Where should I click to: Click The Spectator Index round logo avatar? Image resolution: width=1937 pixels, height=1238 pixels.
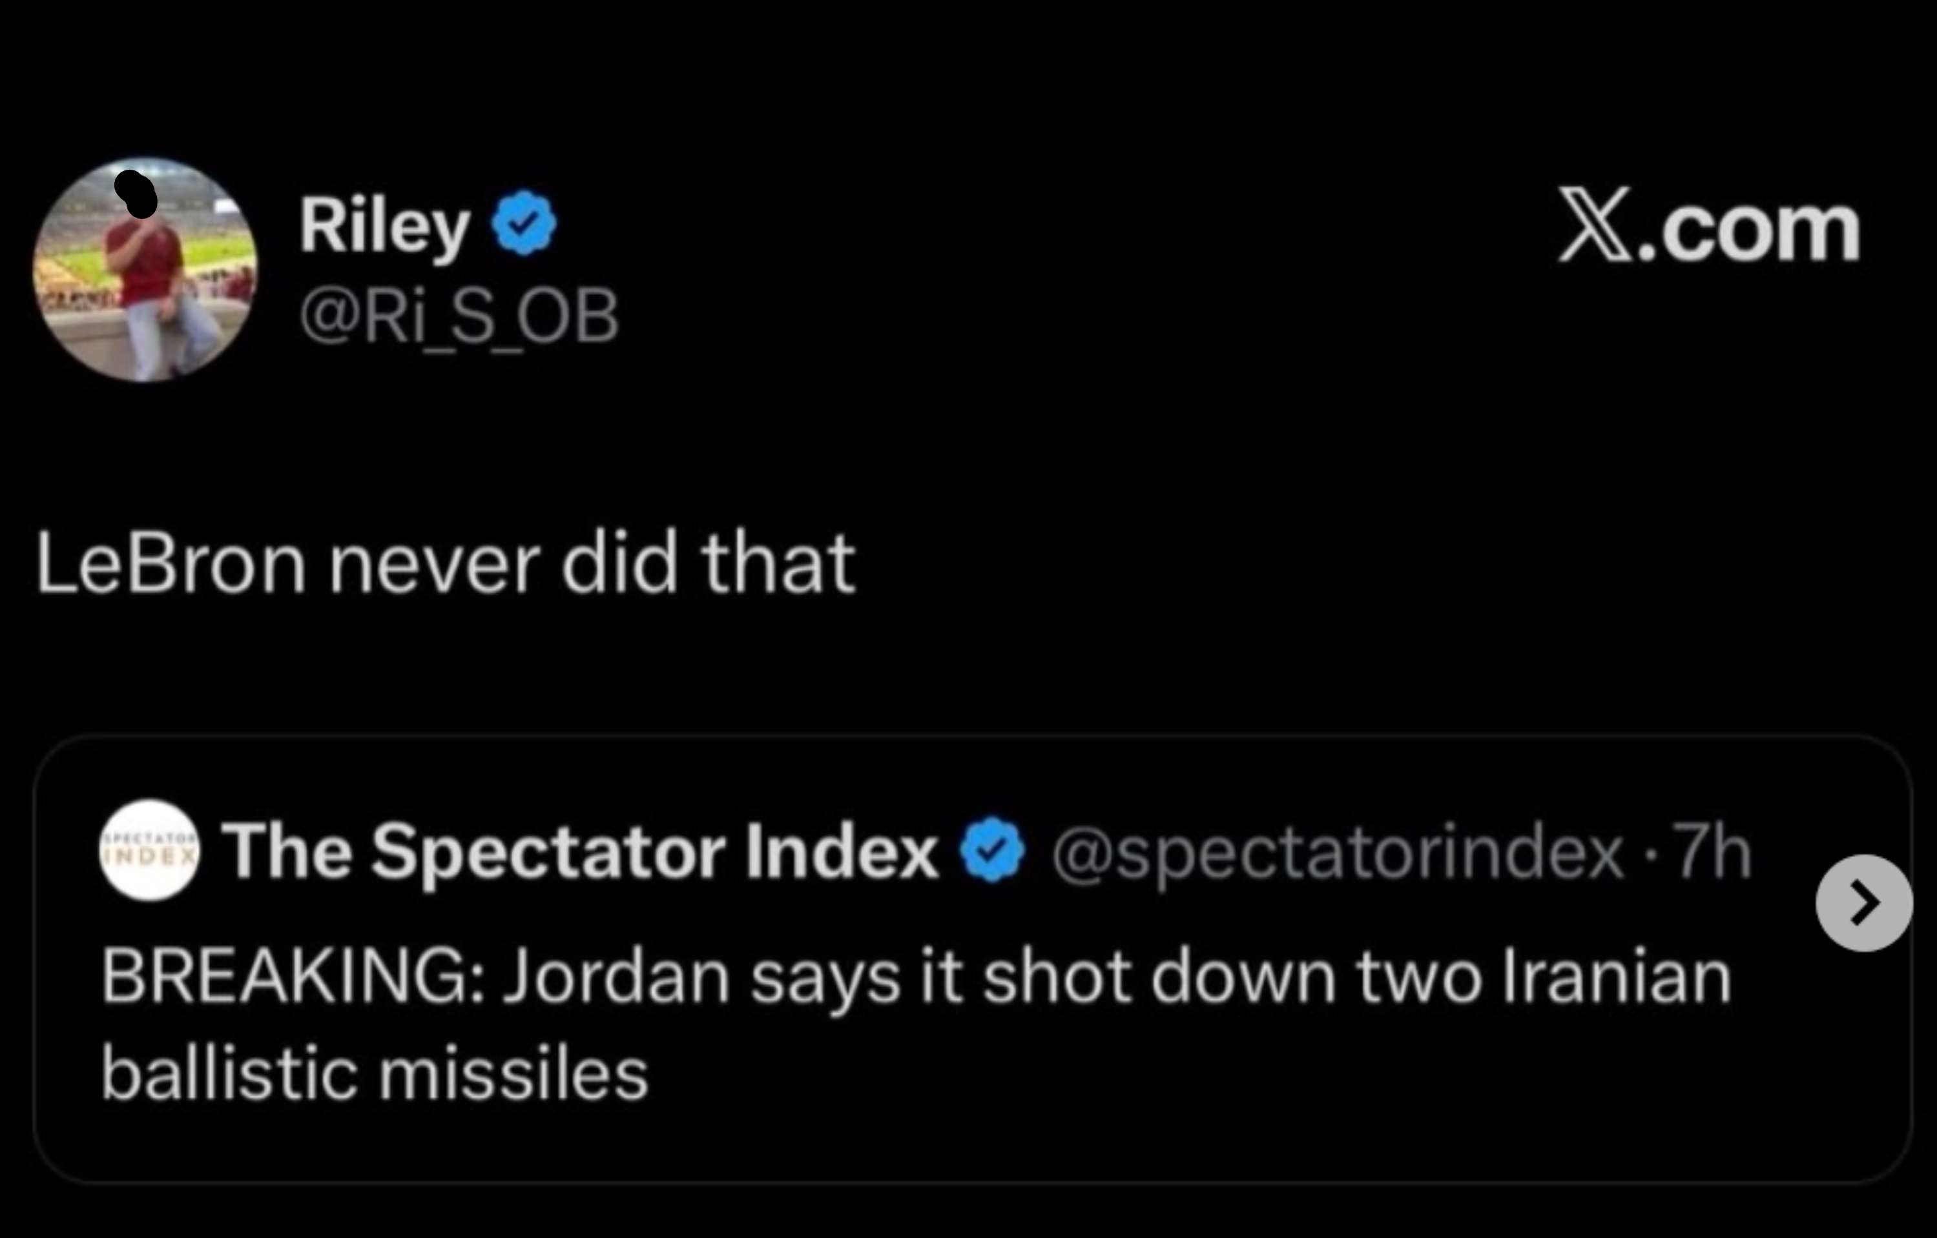tap(149, 849)
